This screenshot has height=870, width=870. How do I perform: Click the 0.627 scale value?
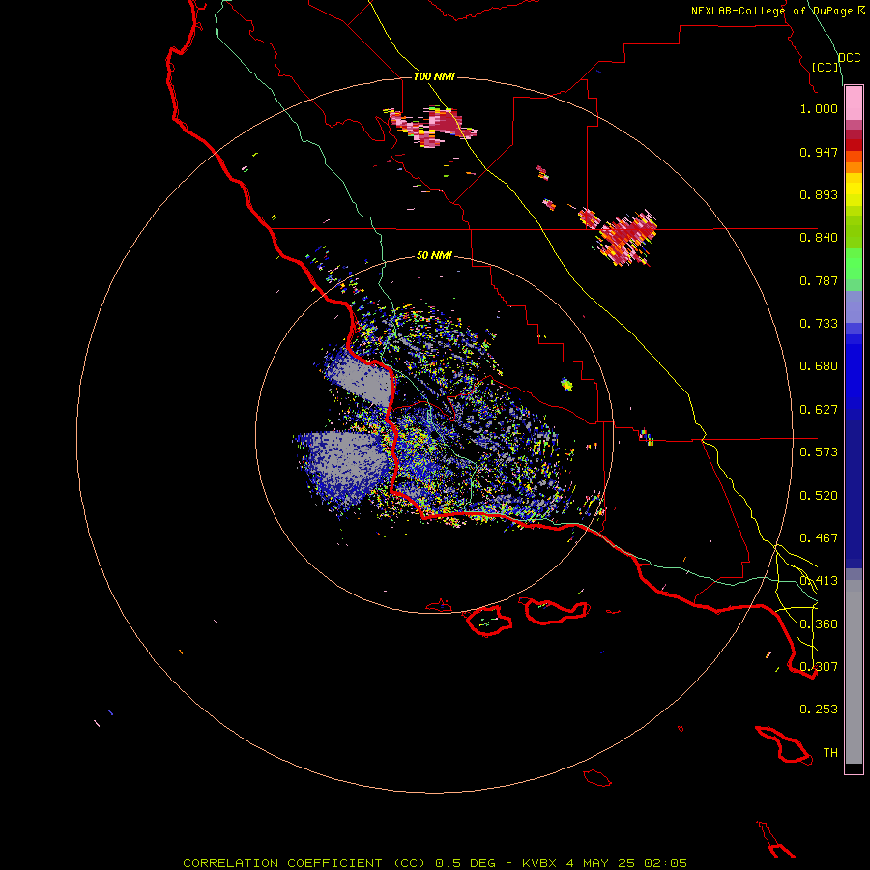point(819,410)
